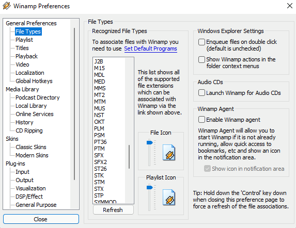Select ST26 extension in the list
Viewport: 296px width, 228px height.
100,169
